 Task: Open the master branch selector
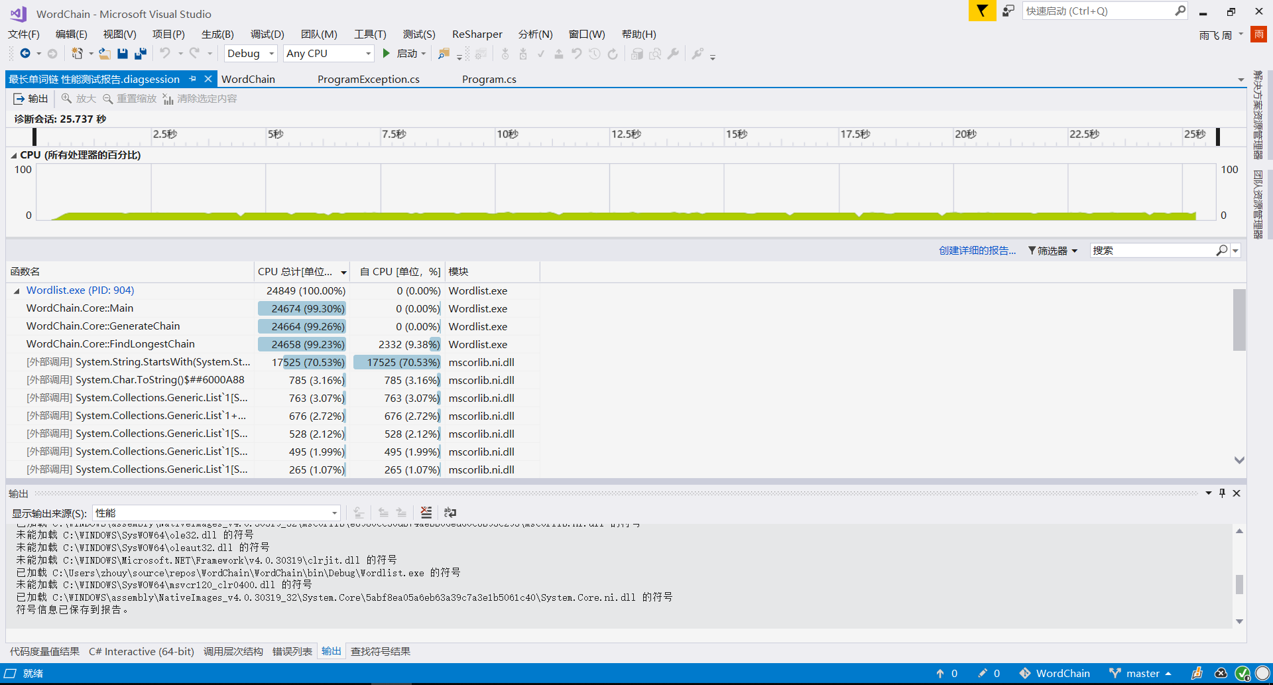click(1141, 673)
